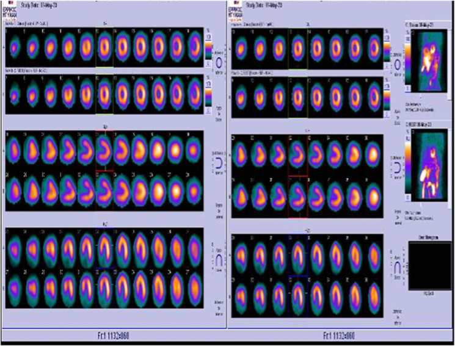Open the stress raw projection image thumbnail
Screen dimensions: 455x346
click(x=429, y=62)
